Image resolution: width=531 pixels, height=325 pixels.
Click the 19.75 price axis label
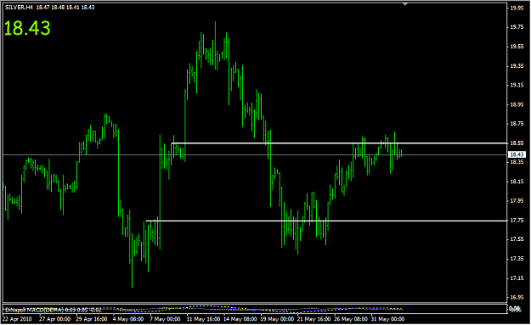517,27
